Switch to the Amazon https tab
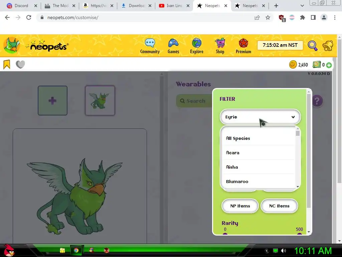Image resolution: width=342 pixels, height=257 pixels. click(99, 6)
